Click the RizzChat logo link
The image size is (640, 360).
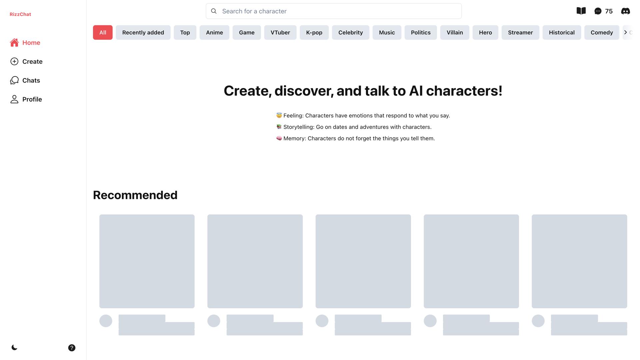(20, 14)
